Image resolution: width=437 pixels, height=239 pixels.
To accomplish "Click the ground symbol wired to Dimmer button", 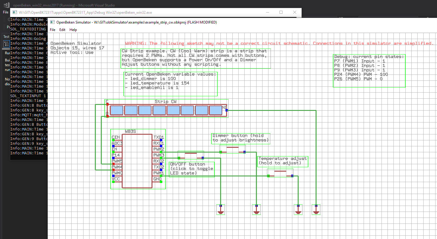I will (256, 209).
